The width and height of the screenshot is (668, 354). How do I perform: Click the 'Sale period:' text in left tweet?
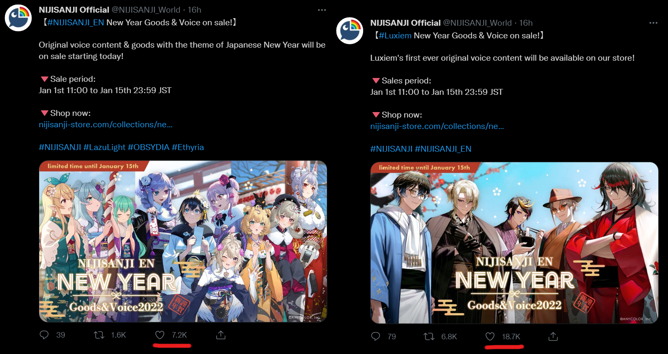tap(73, 79)
